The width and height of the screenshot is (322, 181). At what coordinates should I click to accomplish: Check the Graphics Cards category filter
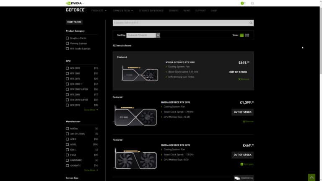68,38
